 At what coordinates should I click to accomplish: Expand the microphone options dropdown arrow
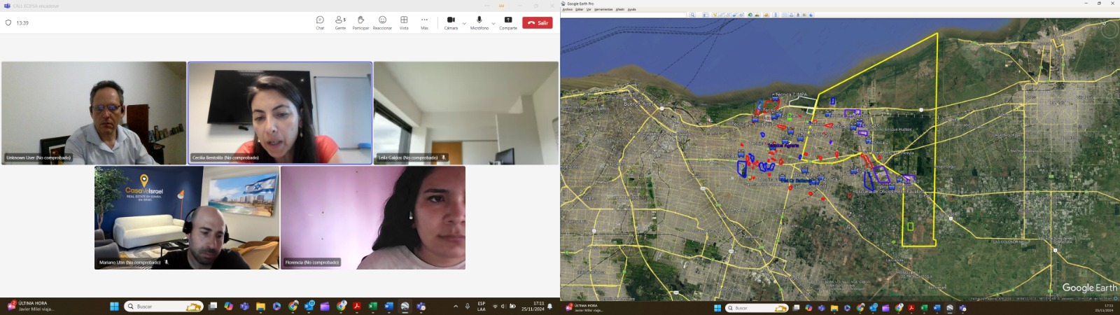[x=493, y=23]
